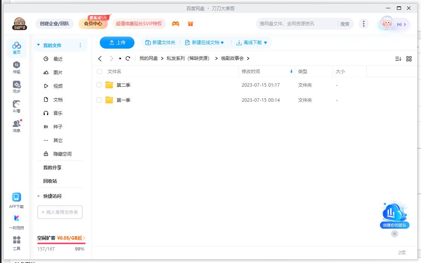This screenshot has width=421, height=263.
Task: Switch to grid view layout
Action: click(409, 58)
